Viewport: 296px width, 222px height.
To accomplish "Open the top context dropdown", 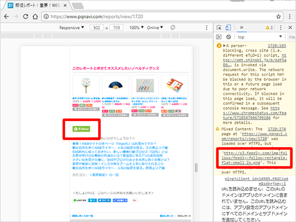I will coord(260,37).
